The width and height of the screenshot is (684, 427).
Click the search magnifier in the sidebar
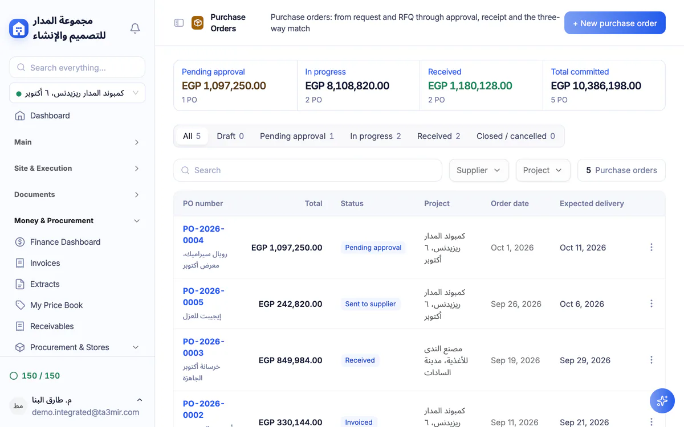point(21,67)
